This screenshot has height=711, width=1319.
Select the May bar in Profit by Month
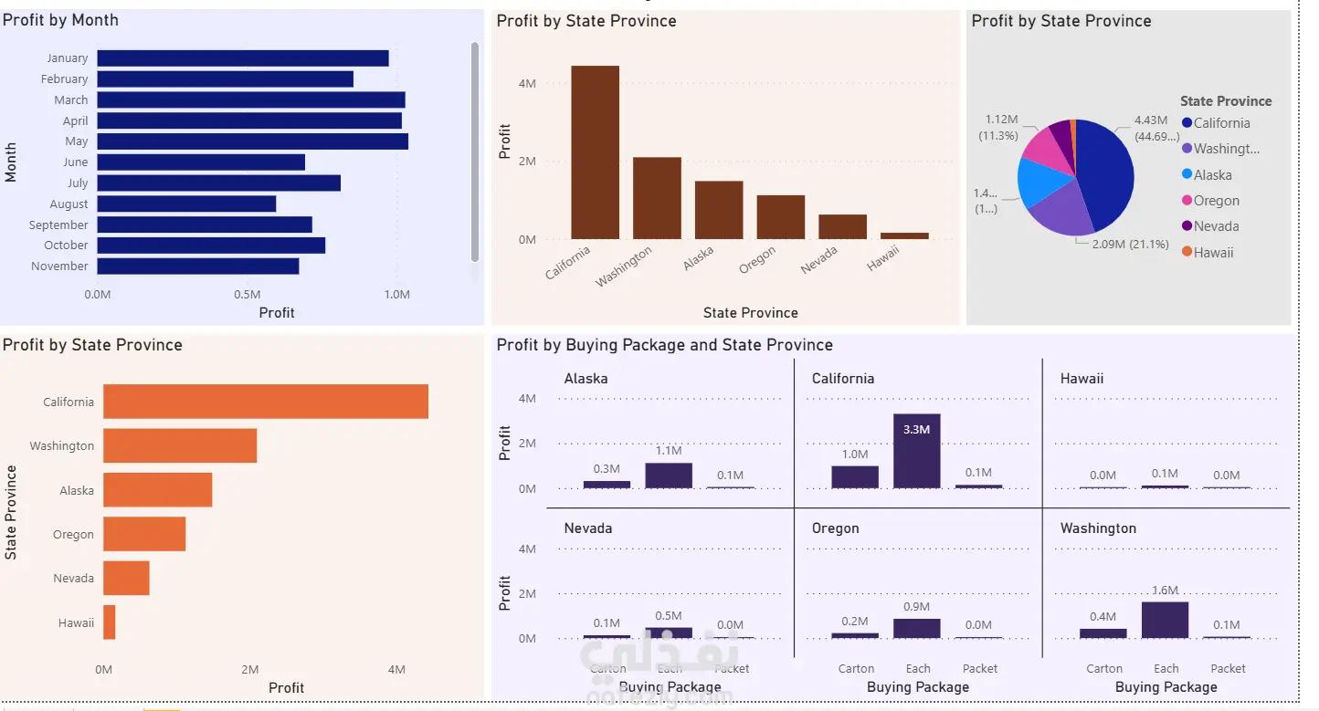click(253, 141)
